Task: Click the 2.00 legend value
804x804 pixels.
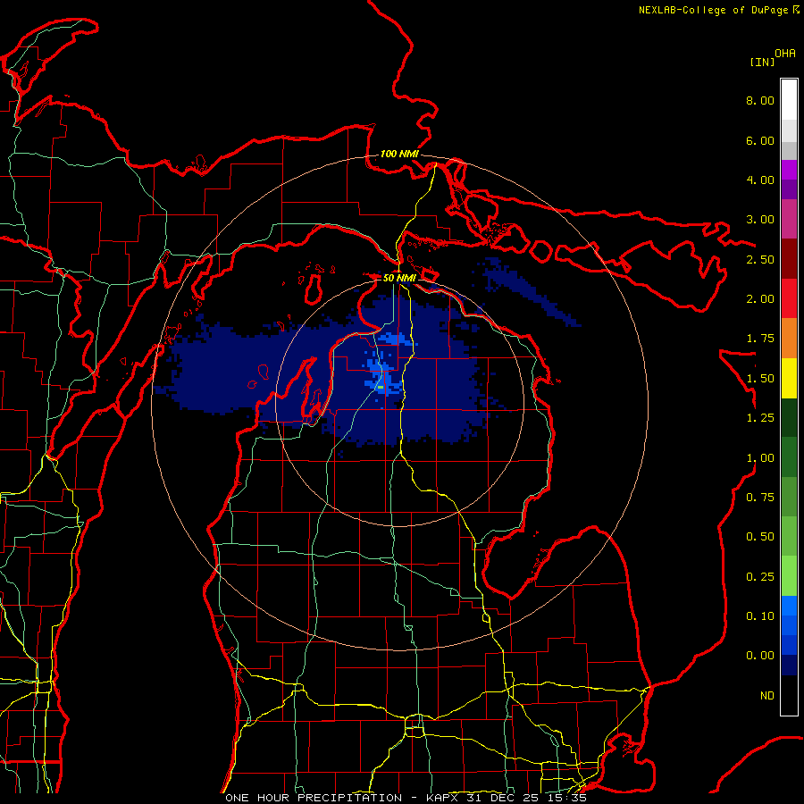Action: click(x=760, y=299)
